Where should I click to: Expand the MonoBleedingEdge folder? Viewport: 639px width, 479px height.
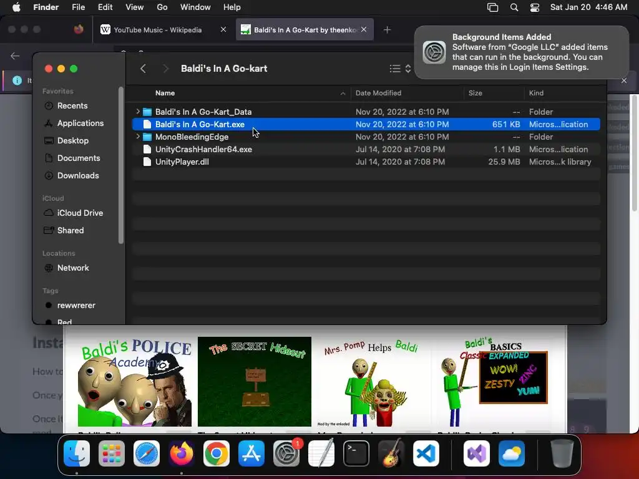(138, 137)
